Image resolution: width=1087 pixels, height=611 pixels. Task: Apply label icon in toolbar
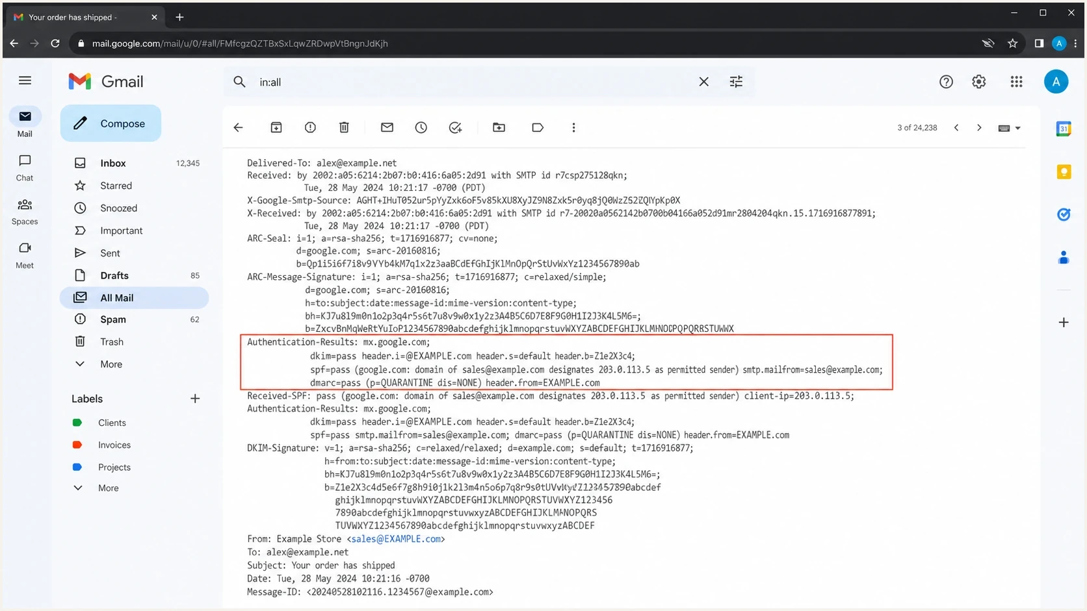point(538,128)
